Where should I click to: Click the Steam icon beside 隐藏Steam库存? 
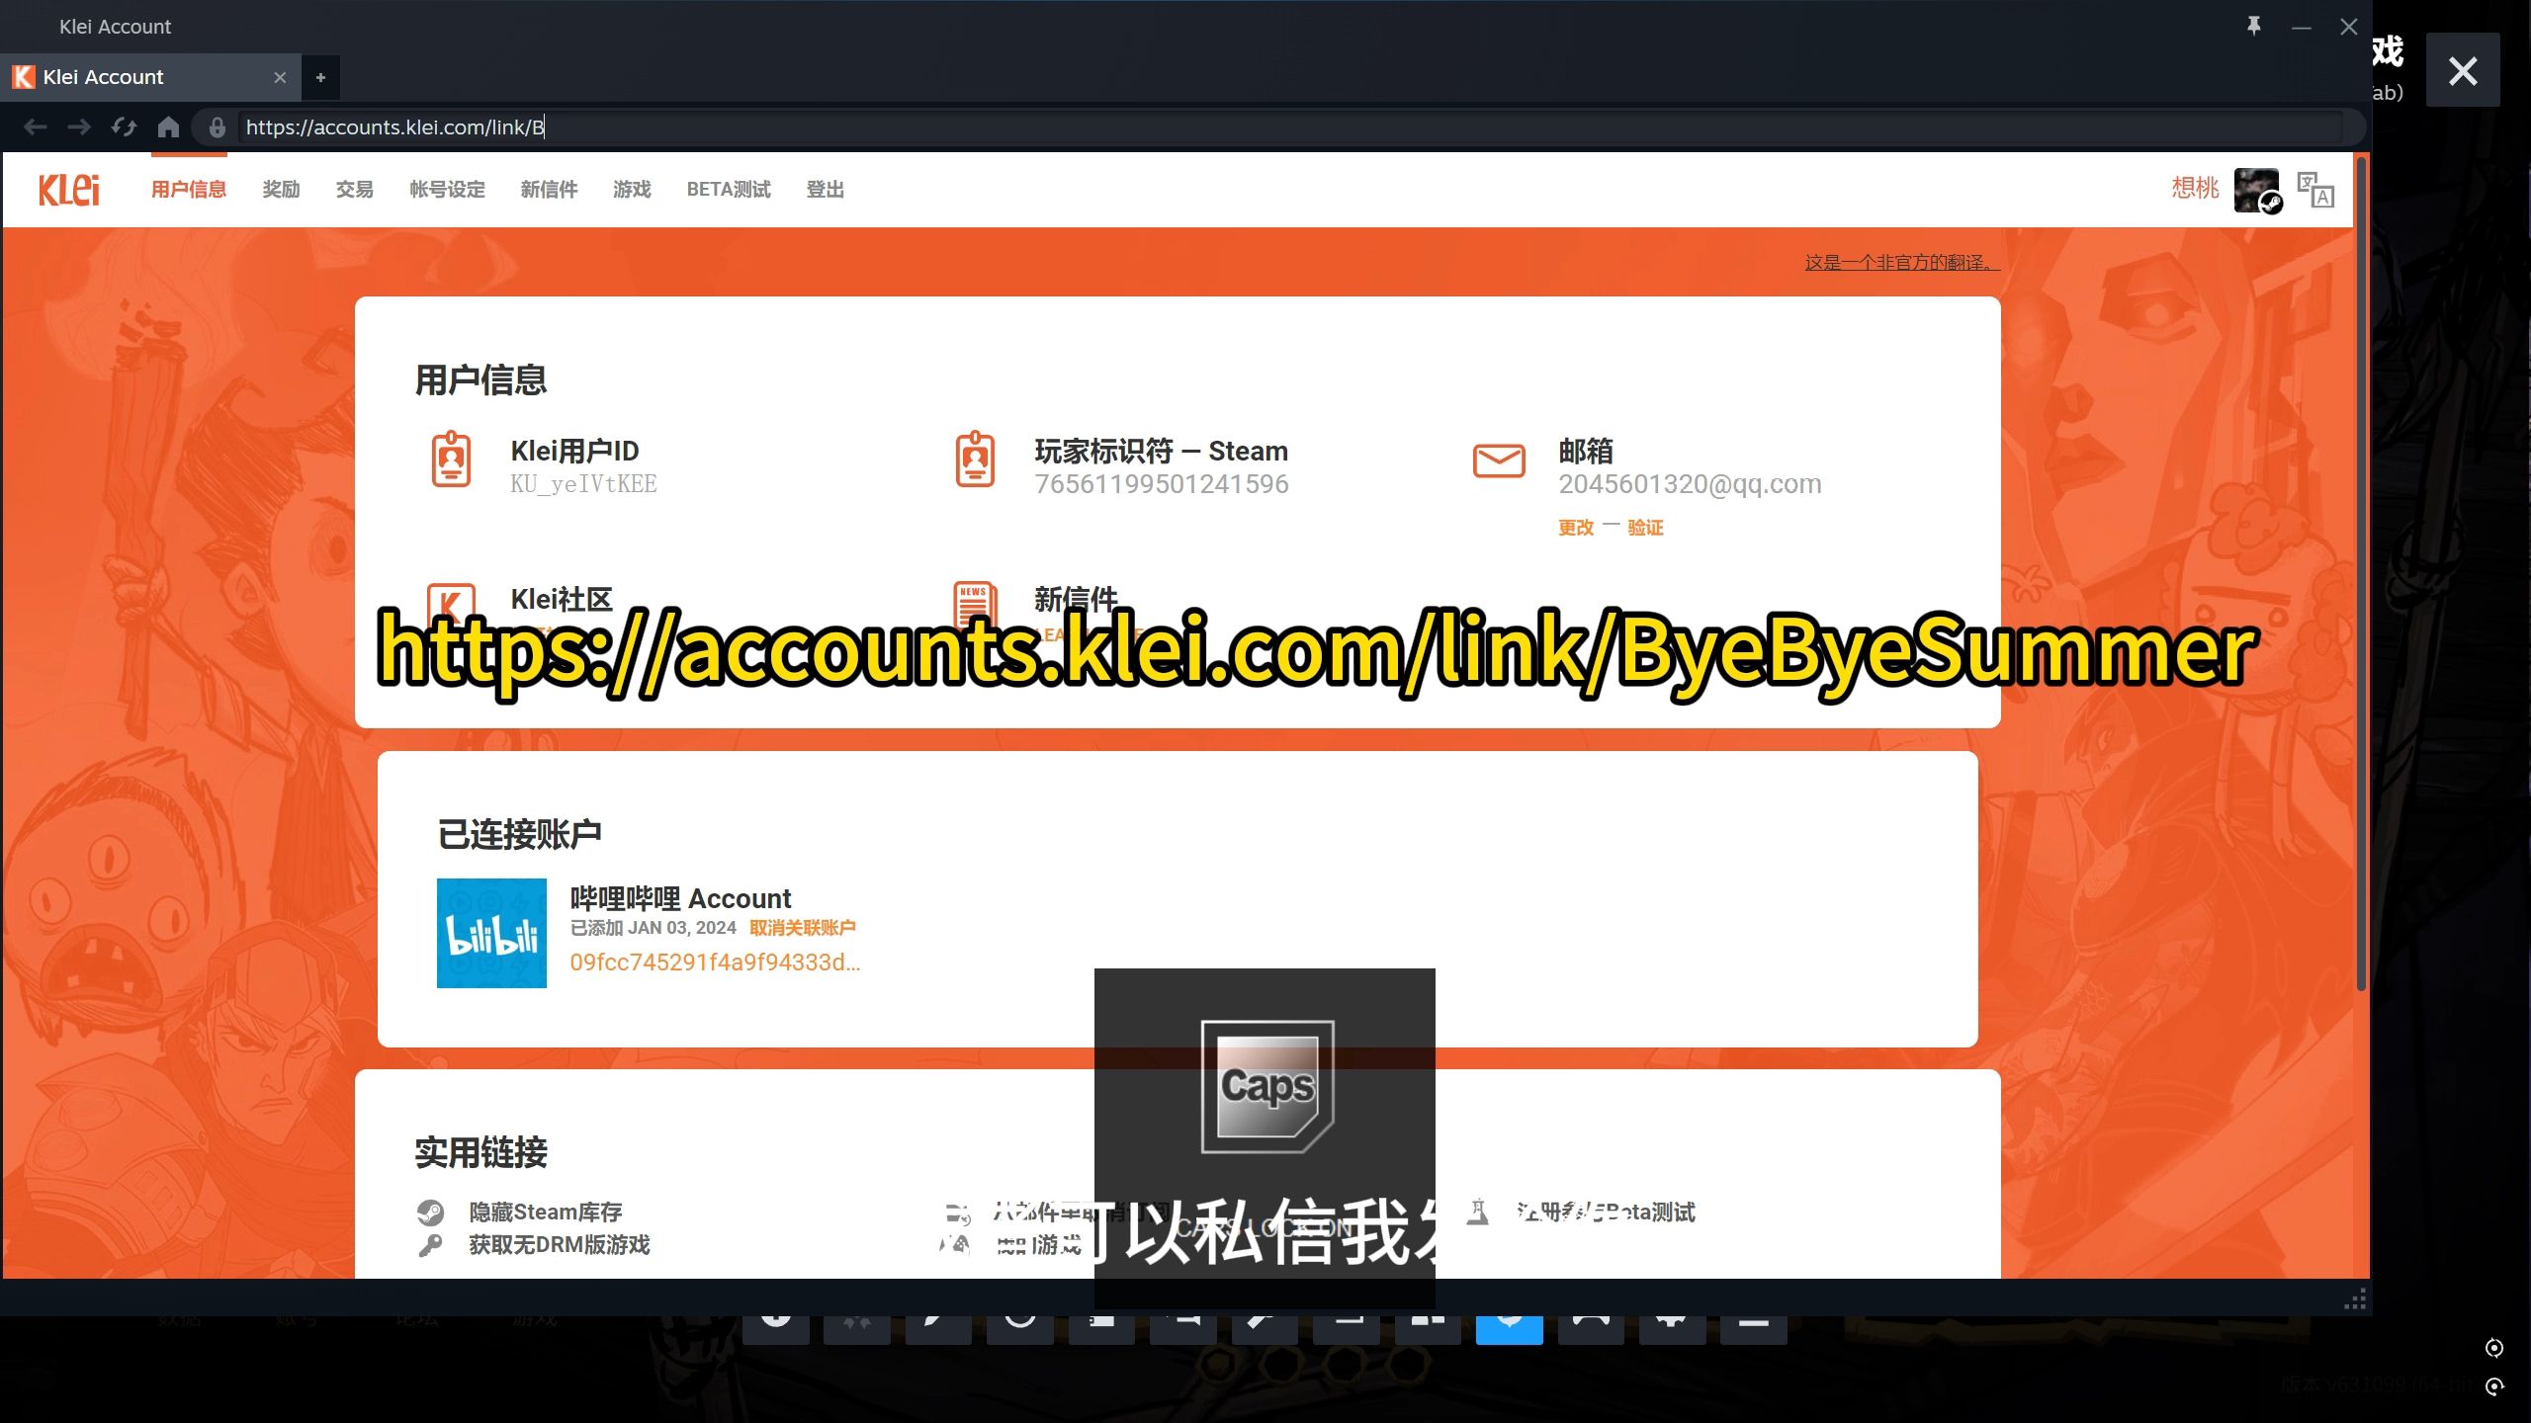pos(430,1212)
